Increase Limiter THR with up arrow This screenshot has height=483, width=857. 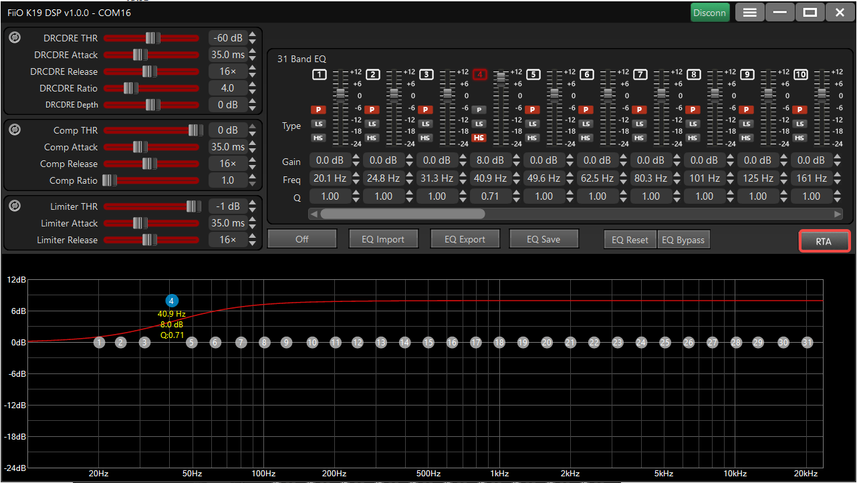[x=252, y=202]
